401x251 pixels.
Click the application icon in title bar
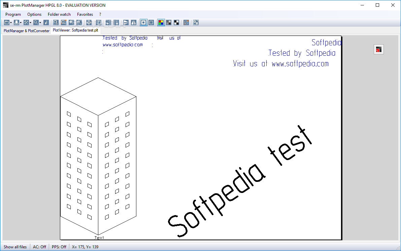(5, 5)
